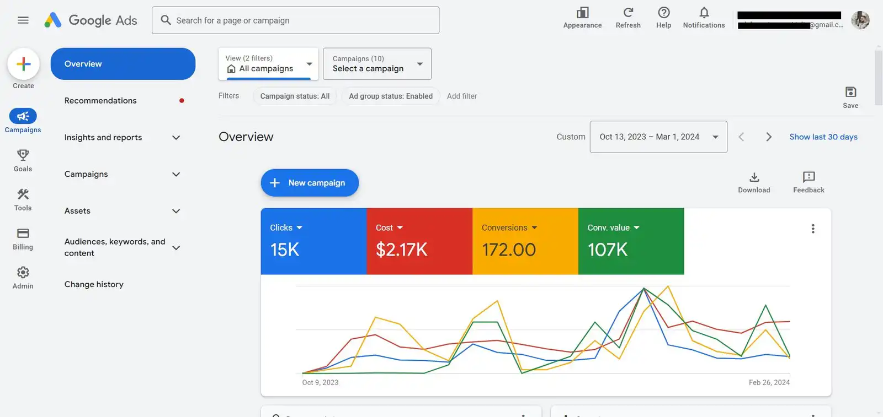Download the overview report

[754, 177]
